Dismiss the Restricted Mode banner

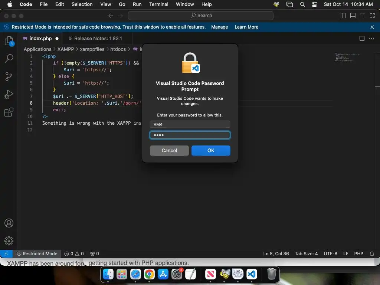pos(372,27)
